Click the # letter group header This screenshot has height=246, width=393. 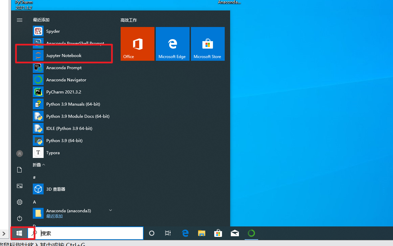coord(34,177)
